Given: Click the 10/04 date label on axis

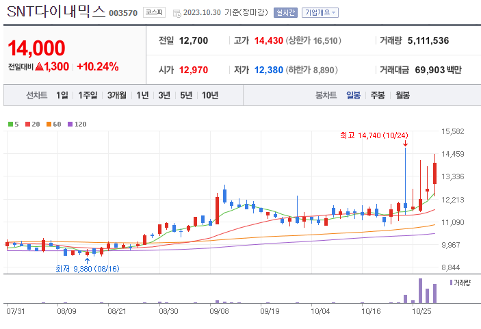Looking at the screenshot, I should (x=320, y=311).
